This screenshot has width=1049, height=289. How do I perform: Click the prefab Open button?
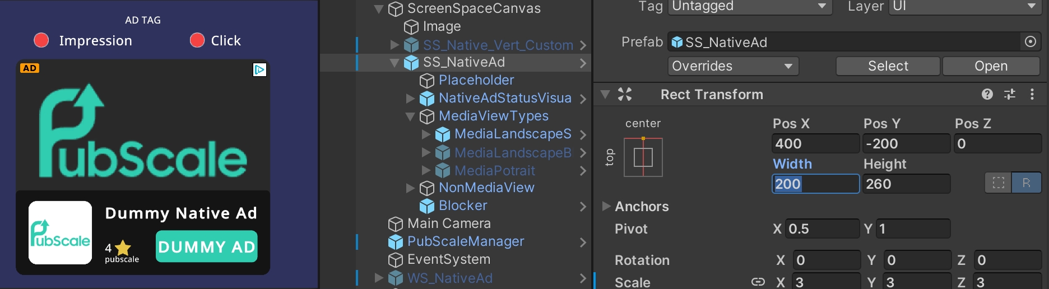pos(991,66)
